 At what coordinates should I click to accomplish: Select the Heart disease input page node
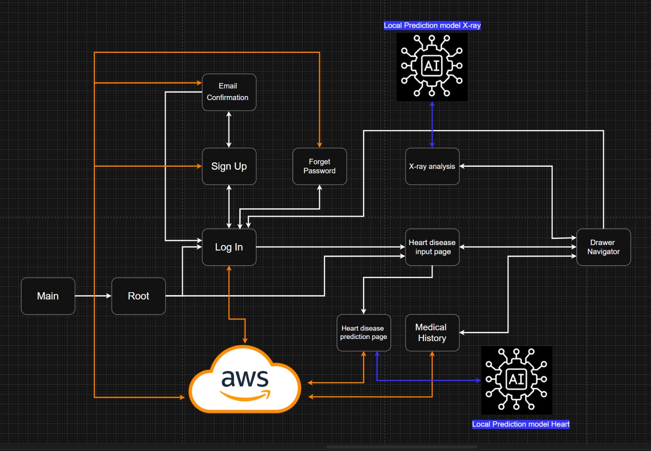tap(432, 247)
